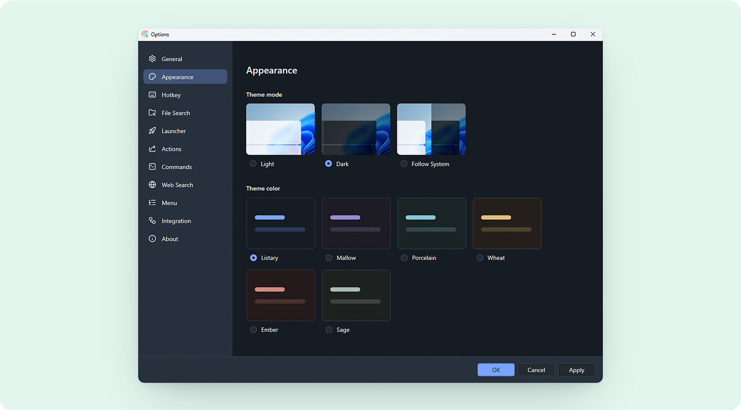
Task: Maximize the Options window
Action: coord(573,34)
